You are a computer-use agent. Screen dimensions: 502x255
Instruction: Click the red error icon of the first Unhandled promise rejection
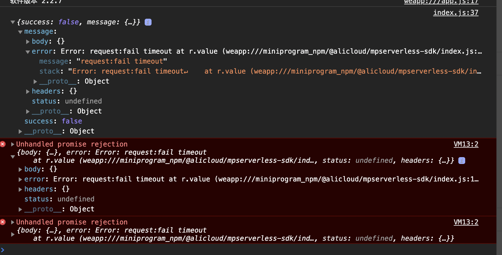(3, 144)
